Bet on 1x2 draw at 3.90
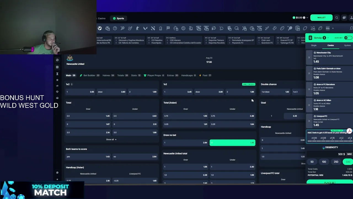The image size is (353, 199). [x=111, y=92]
